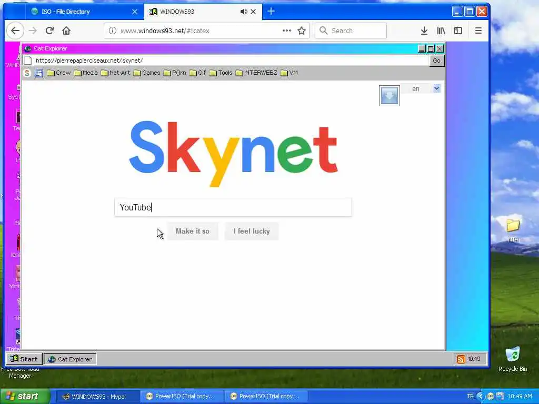Click the Cat Explorer URL field
Screen dimensions: 539x404
(x=226, y=60)
